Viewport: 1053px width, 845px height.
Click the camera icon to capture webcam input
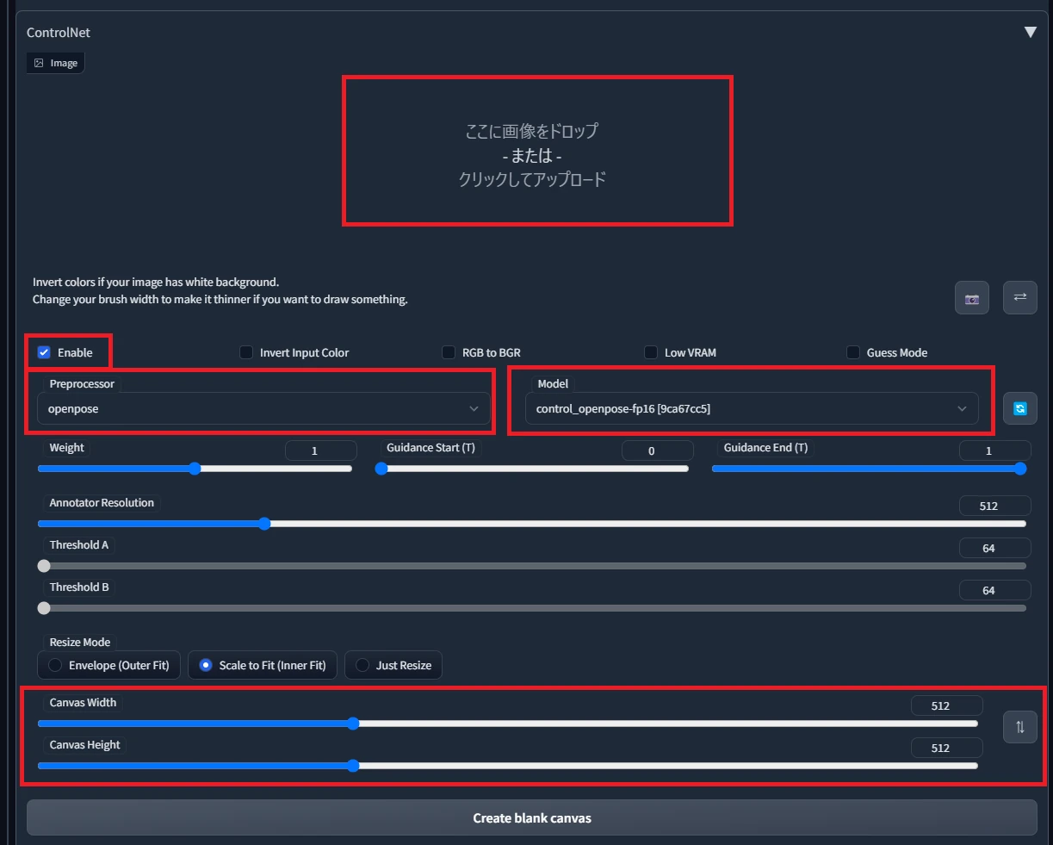tap(971, 297)
